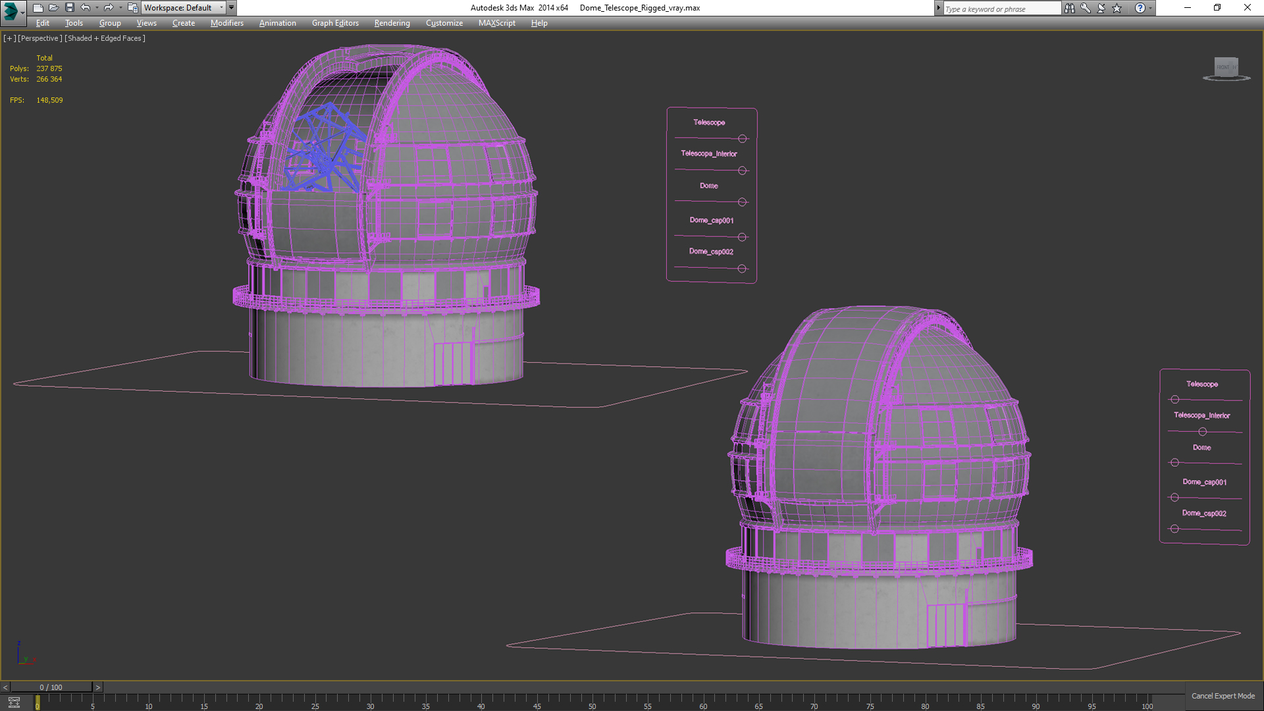The width and height of the screenshot is (1264, 711).
Task: Open the Quick Access toolbar customize arrow
Action: tap(231, 8)
